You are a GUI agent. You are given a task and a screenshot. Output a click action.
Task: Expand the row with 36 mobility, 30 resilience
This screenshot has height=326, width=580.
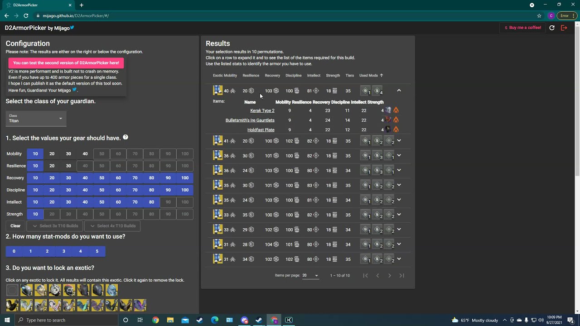point(399,156)
